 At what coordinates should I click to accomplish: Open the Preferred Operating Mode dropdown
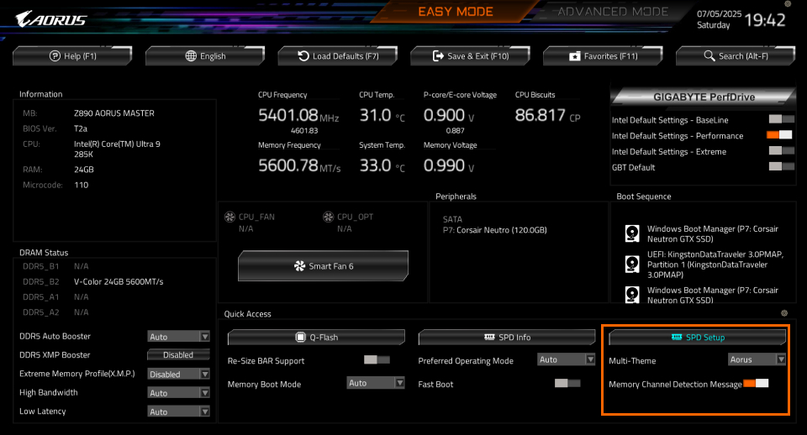[566, 359]
